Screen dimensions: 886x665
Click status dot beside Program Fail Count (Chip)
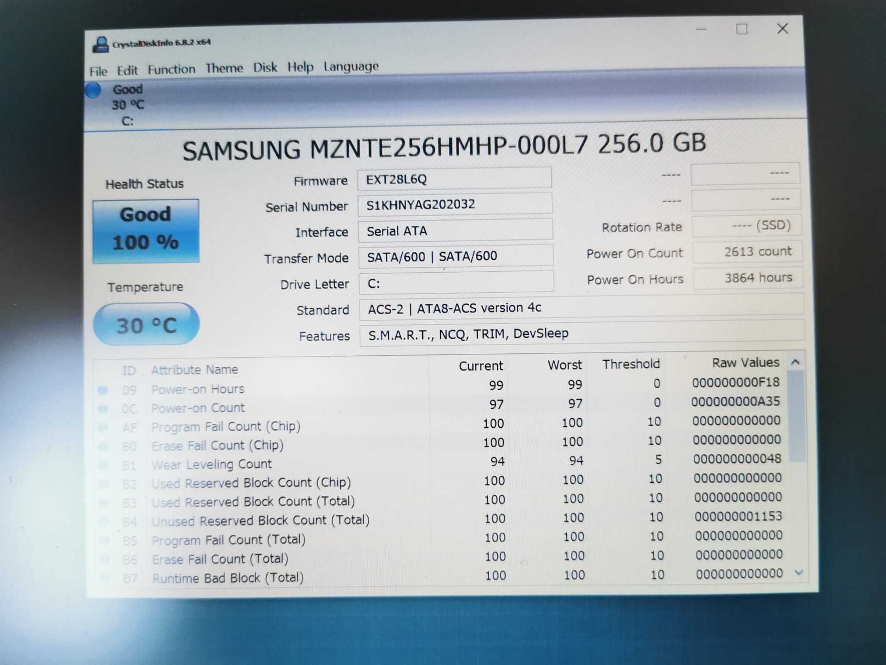(103, 428)
